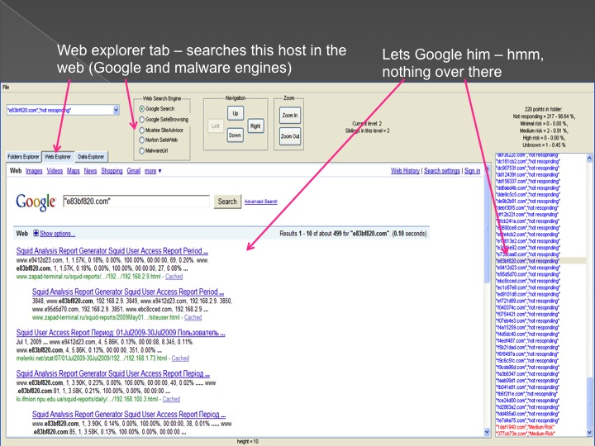Click the Left navigation button

click(x=215, y=126)
